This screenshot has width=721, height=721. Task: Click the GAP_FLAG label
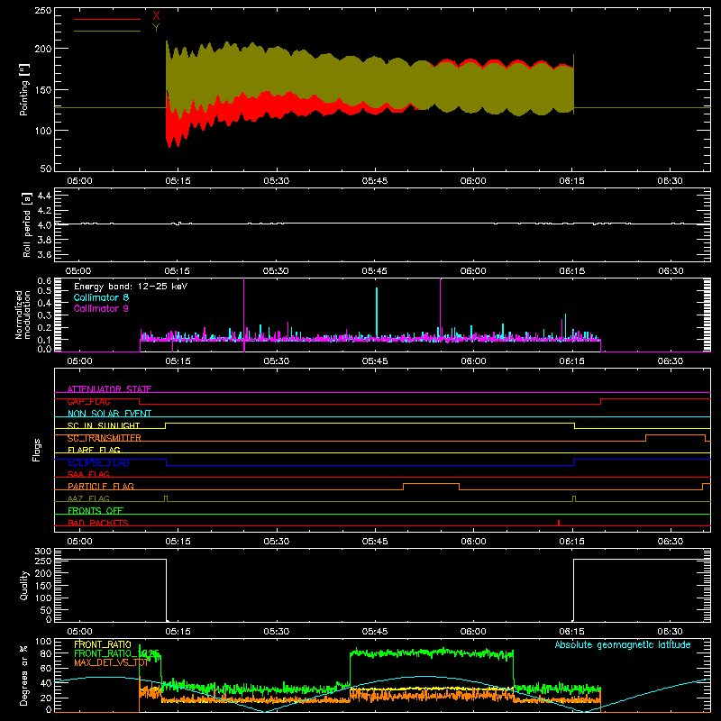[88, 401]
